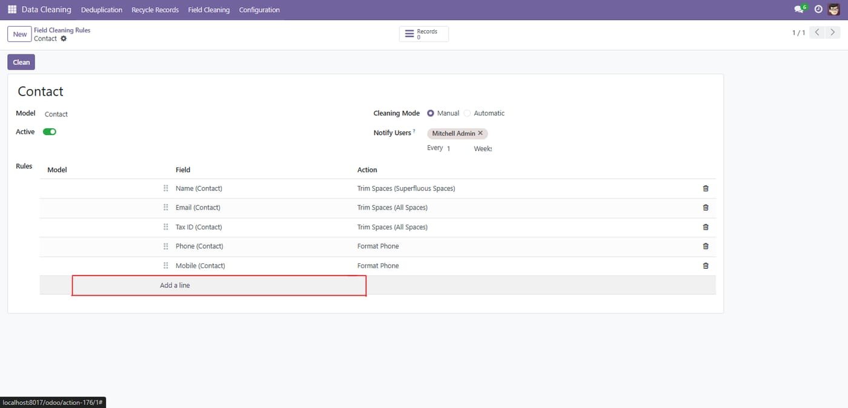Click Trim Spaces (All Spaces) action for Email
The width and height of the screenshot is (848, 408).
pyautogui.click(x=393, y=208)
